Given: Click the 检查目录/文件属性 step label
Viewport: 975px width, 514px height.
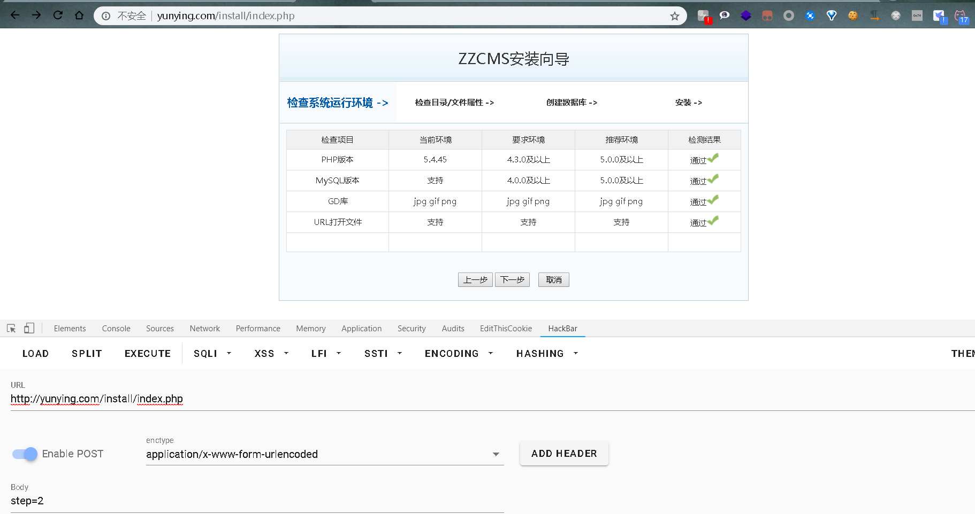Looking at the screenshot, I should click(x=454, y=103).
